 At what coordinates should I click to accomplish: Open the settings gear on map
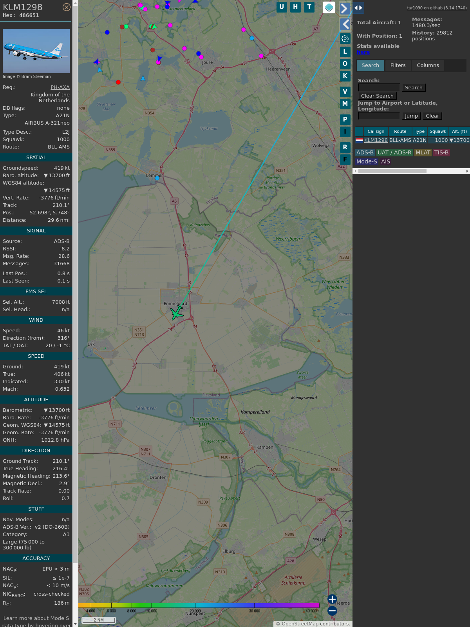coord(345,39)
